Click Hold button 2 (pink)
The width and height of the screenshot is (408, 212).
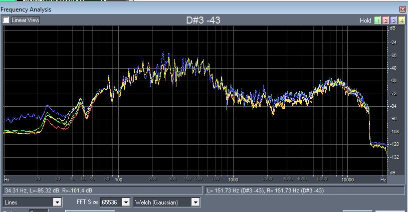click(385, 21)
